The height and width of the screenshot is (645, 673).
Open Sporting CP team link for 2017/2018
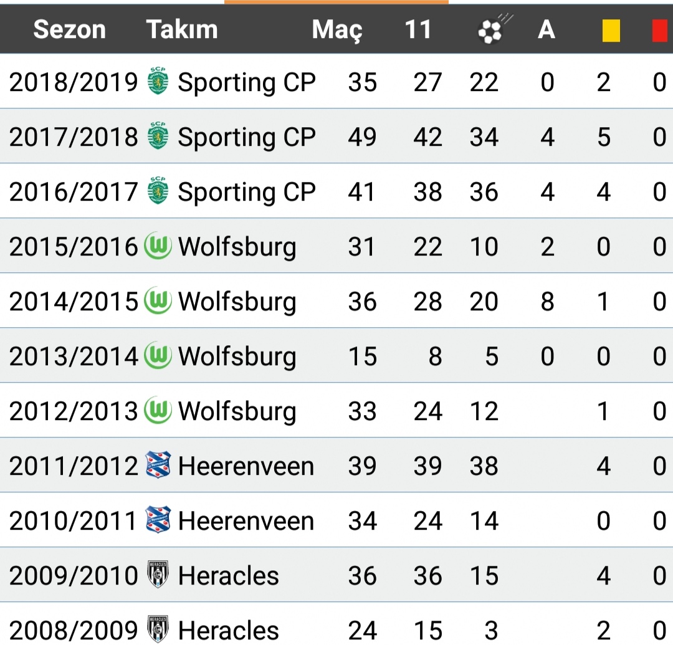(247, 137)
